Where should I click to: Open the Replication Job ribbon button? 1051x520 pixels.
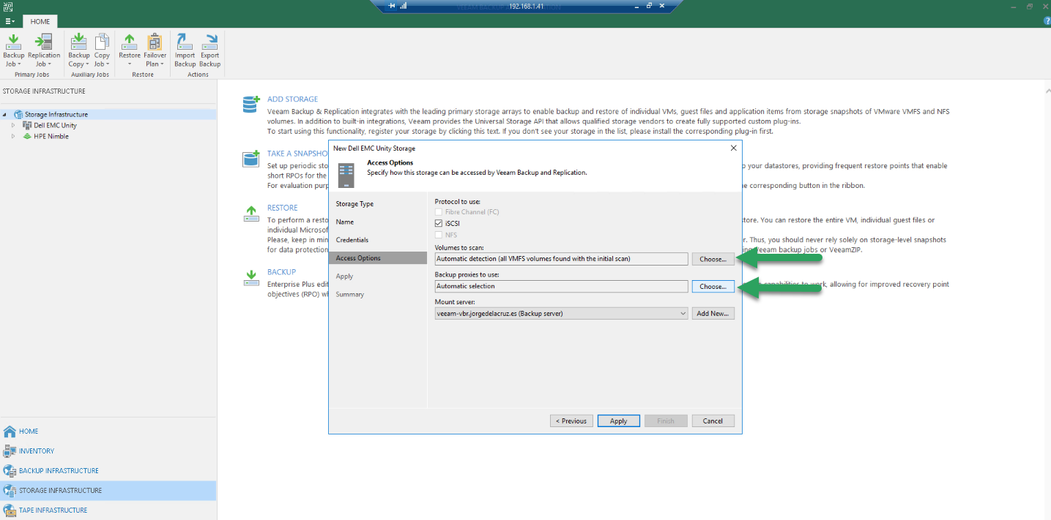pyautogui.click(x=44, y=50)
